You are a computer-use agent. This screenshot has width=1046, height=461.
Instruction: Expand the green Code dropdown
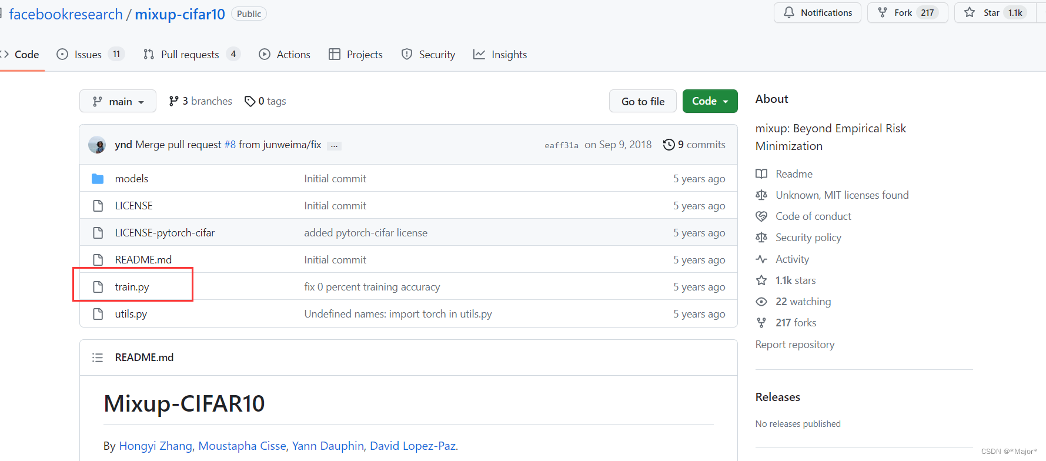tap(710, 101)
